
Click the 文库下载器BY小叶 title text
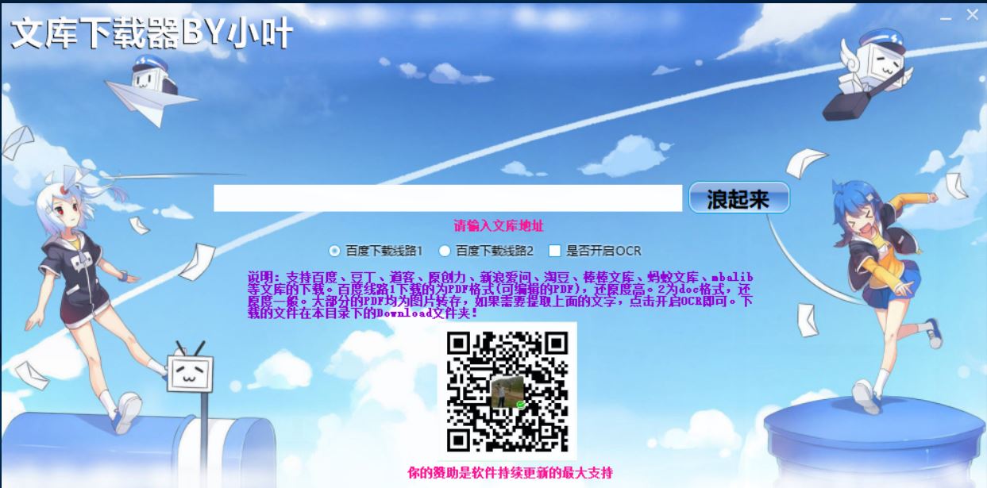(151, 33)
